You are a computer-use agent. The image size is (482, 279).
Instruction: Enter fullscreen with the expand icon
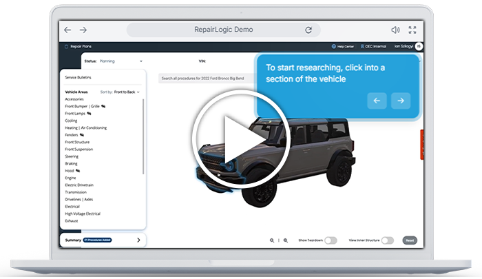click(412, 30)
